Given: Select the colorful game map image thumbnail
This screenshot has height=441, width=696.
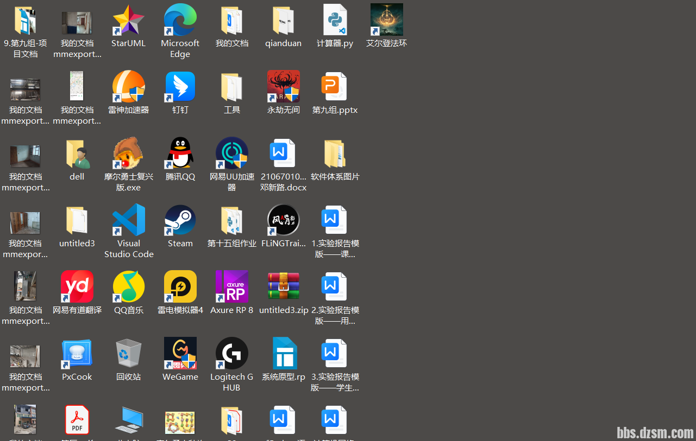Looking at the screenshot, I should click(180, 423).
